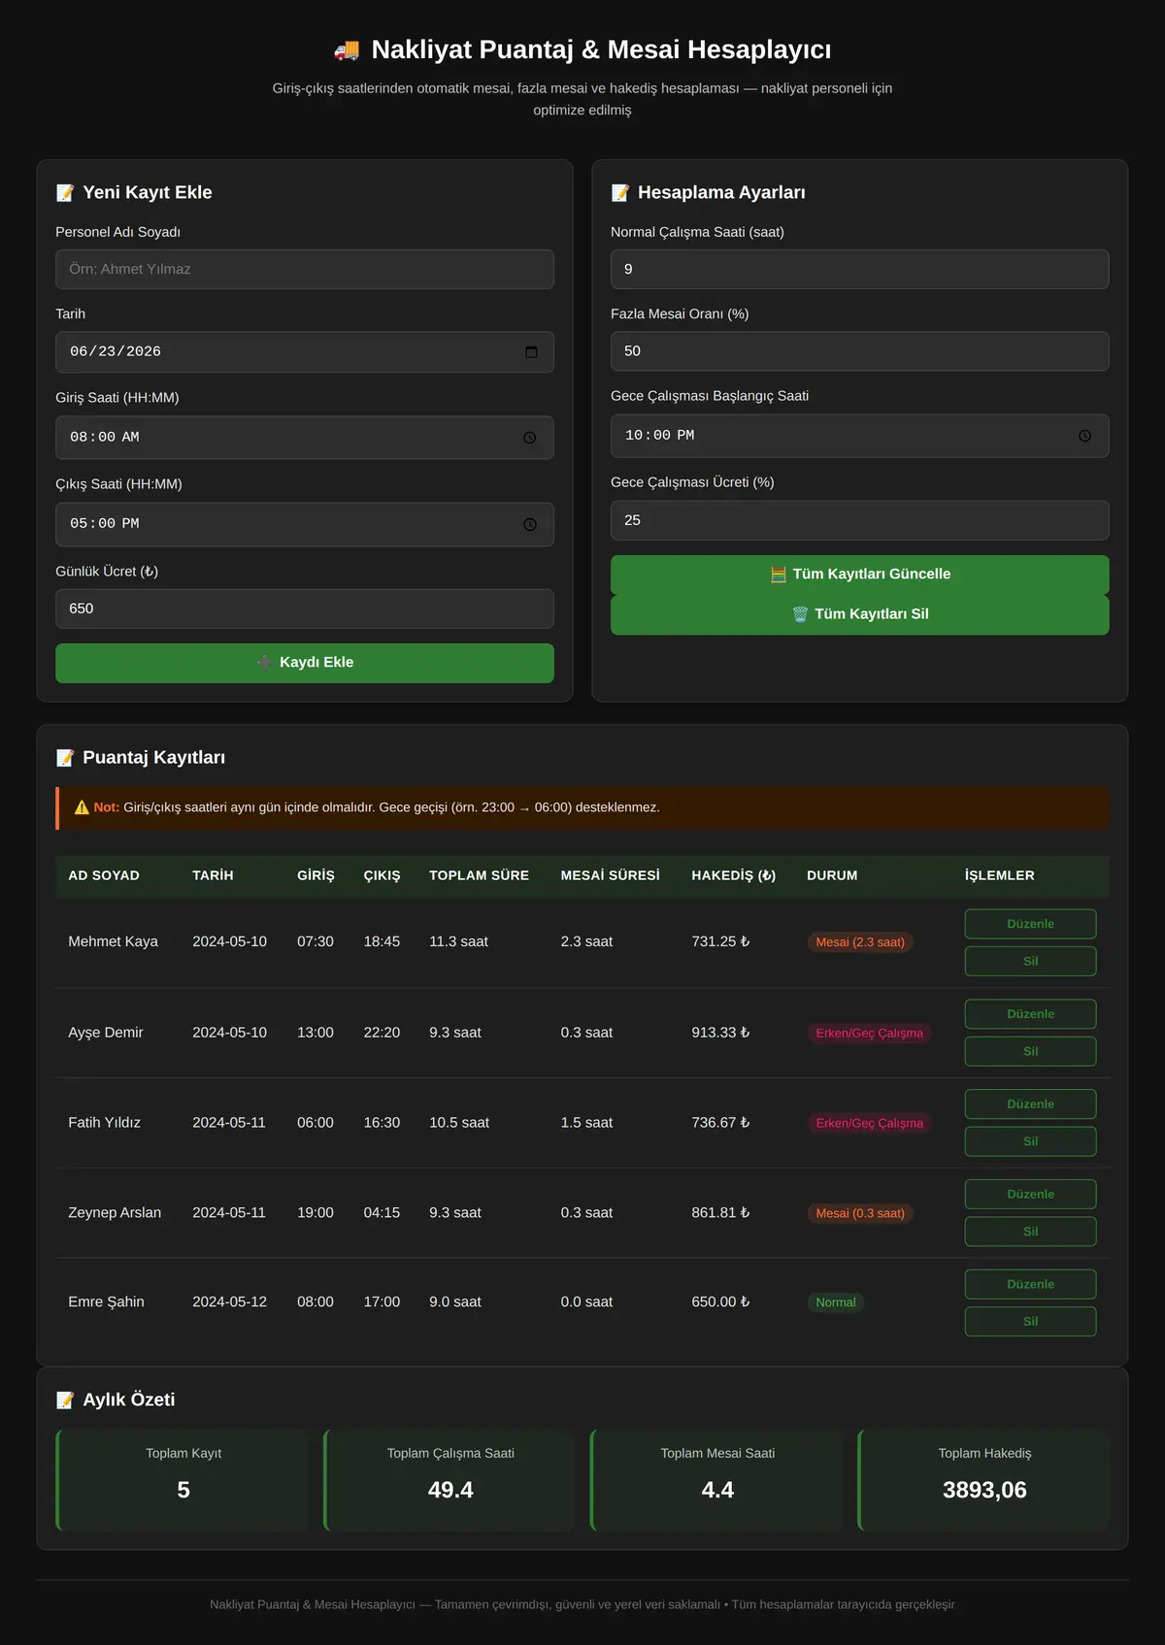Click the truck icon in the page title
The width and height of the screenshot is (1165, 1645).
(x=347, y=49)
